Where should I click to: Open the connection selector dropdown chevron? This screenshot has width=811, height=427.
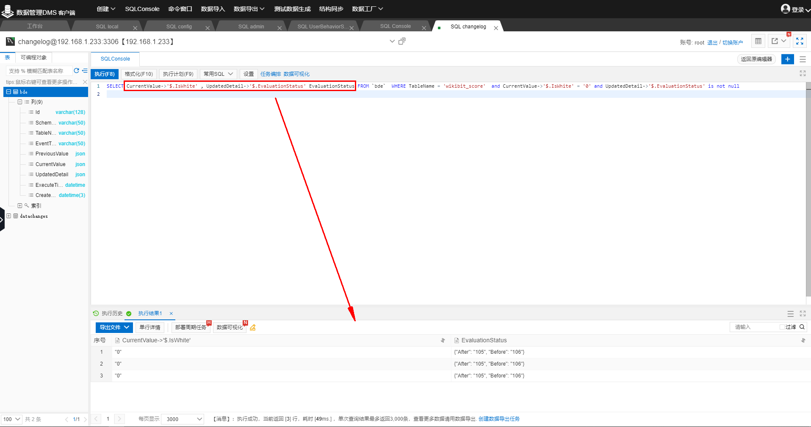[x=392, y=41]
